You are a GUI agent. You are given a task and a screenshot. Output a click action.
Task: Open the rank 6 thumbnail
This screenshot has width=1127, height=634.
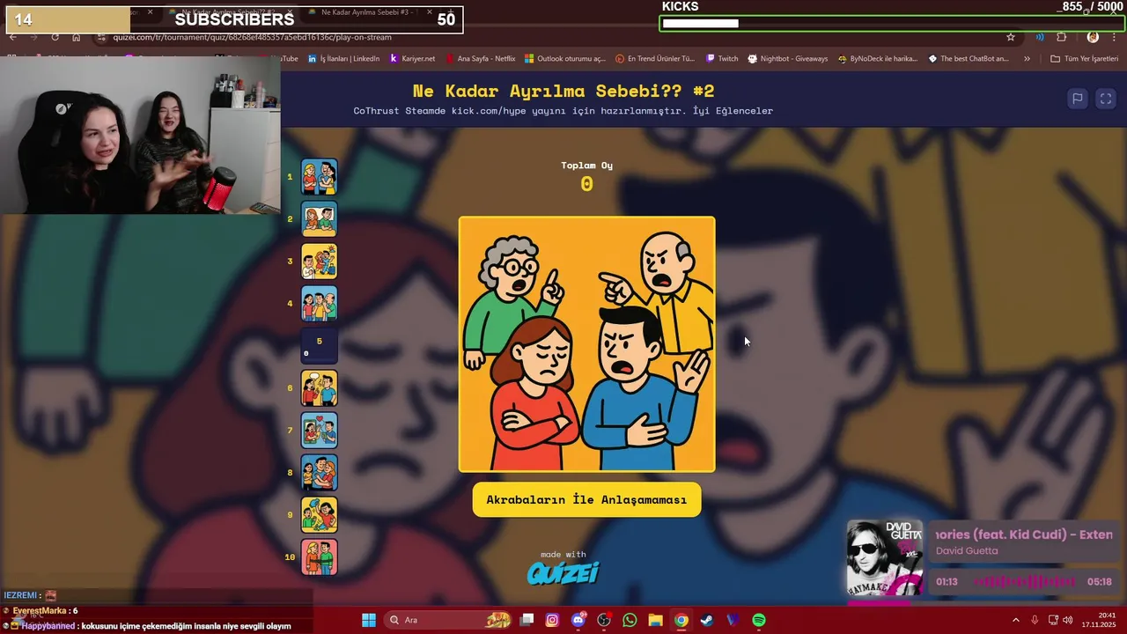320,388
